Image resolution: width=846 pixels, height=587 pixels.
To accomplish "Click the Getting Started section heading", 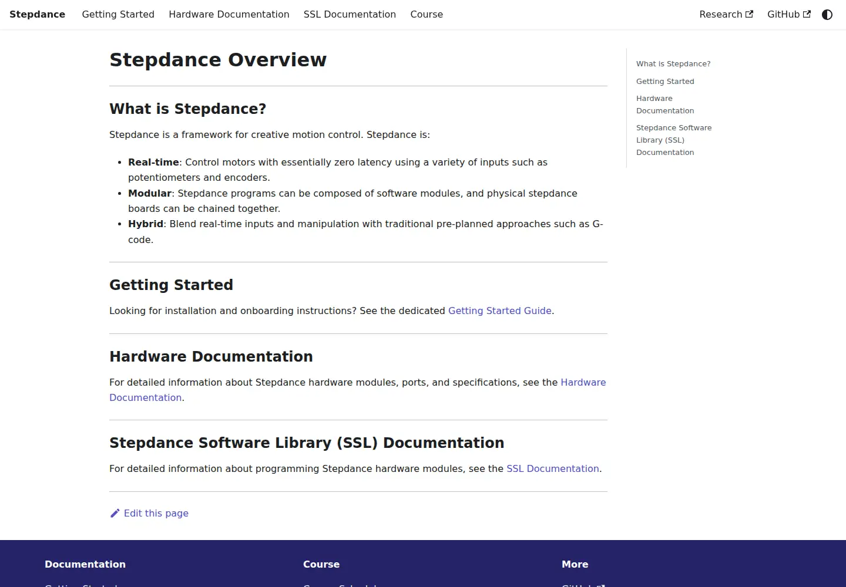I will [x=171, y=285].
